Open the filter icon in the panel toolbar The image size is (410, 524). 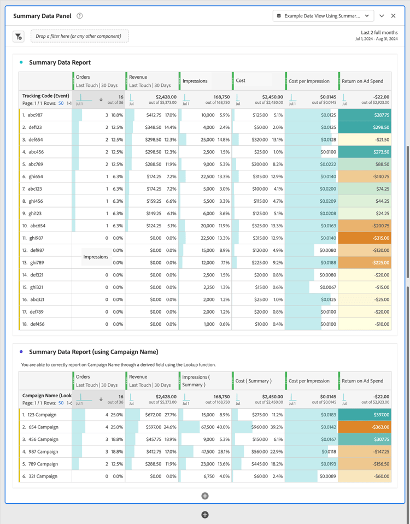pos(19,36)
